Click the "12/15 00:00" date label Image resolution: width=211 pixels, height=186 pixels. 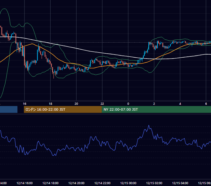click(x=128, y=183)
